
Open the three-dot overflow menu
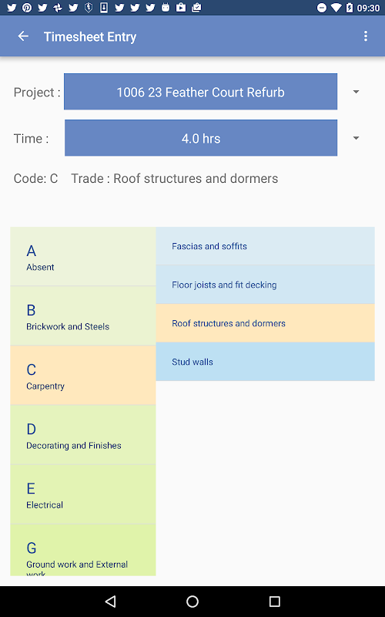pos(365,36)
